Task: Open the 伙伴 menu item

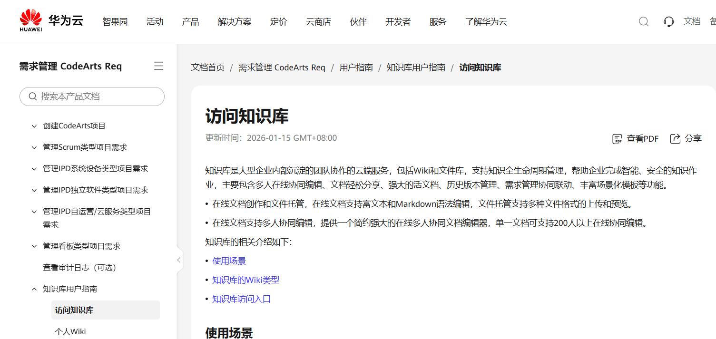Action: tap(358, 21)
